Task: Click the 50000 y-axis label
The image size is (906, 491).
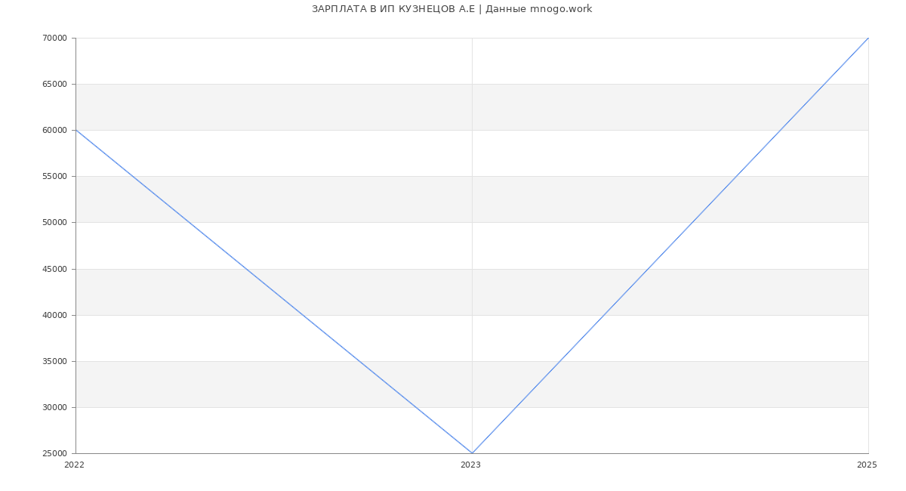Action: click(x=54, y=222)
